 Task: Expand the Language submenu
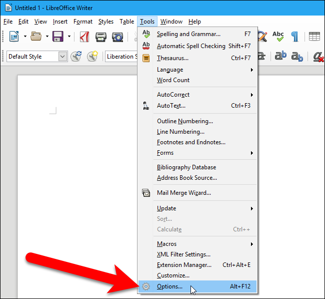coord(197,70)
